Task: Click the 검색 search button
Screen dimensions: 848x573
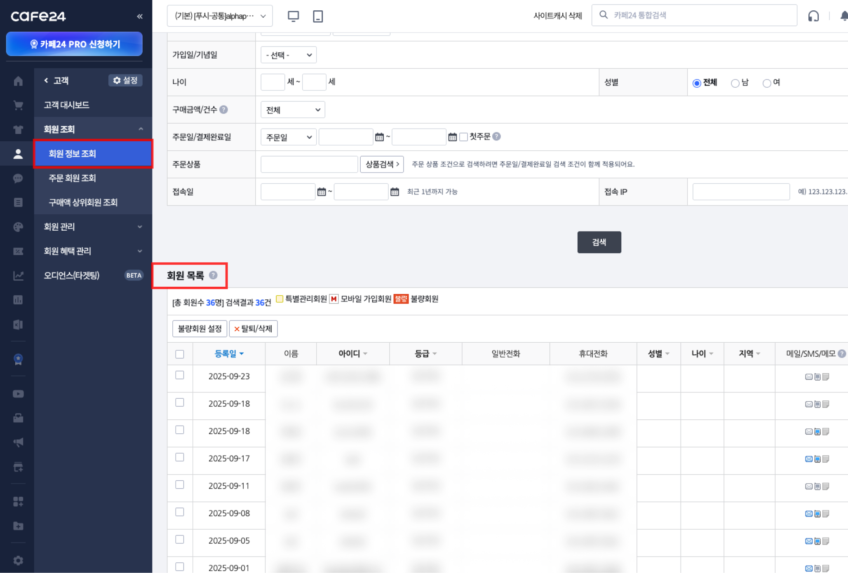Action: tap(599, 242)
